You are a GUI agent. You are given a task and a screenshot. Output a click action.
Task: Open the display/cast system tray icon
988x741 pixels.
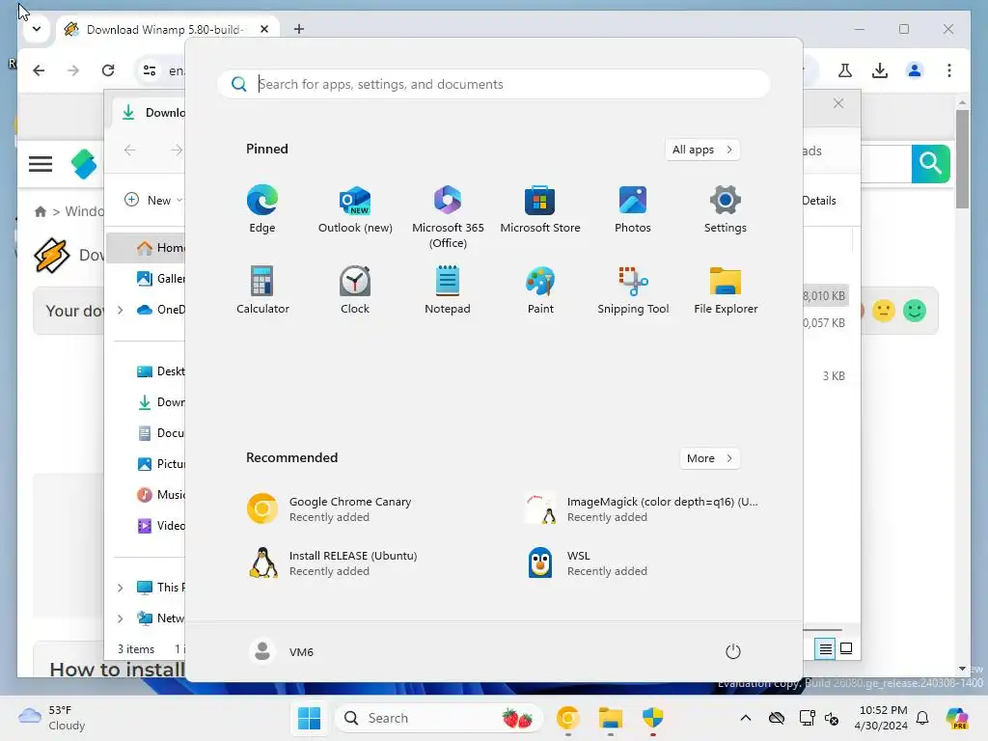click(x=806, y=718)
